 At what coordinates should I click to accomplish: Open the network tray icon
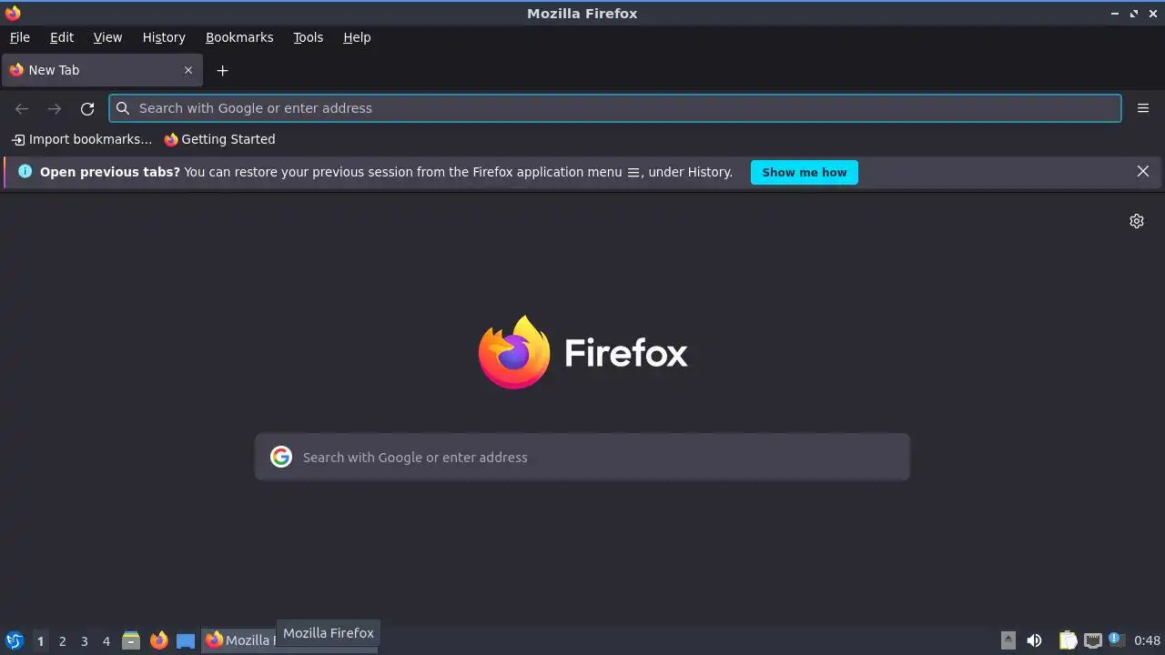coord(1093,640)
